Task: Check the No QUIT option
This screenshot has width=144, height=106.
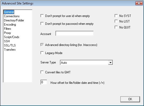Action: click(116, 27)
